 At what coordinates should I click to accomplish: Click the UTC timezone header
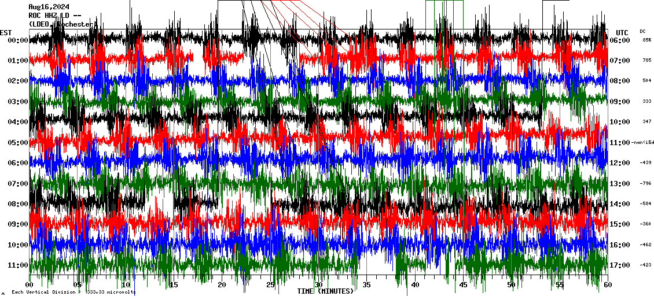622,32
